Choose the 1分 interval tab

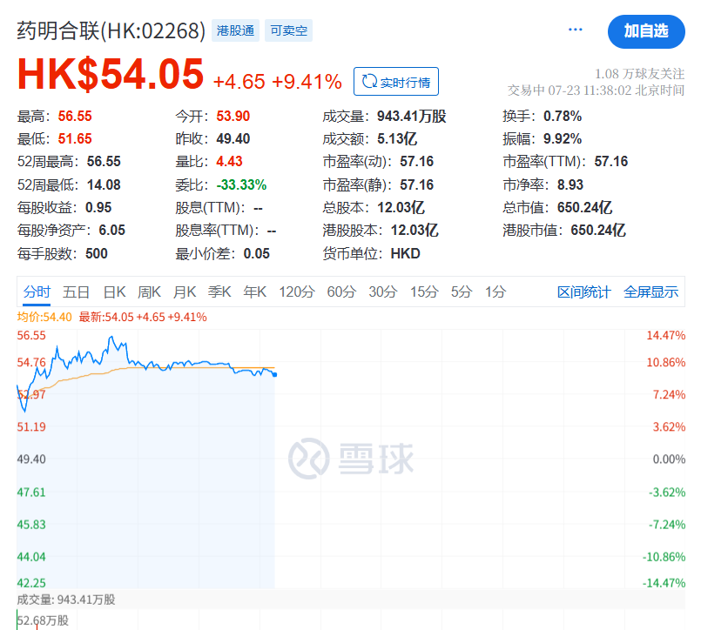(x=495, y=292)
